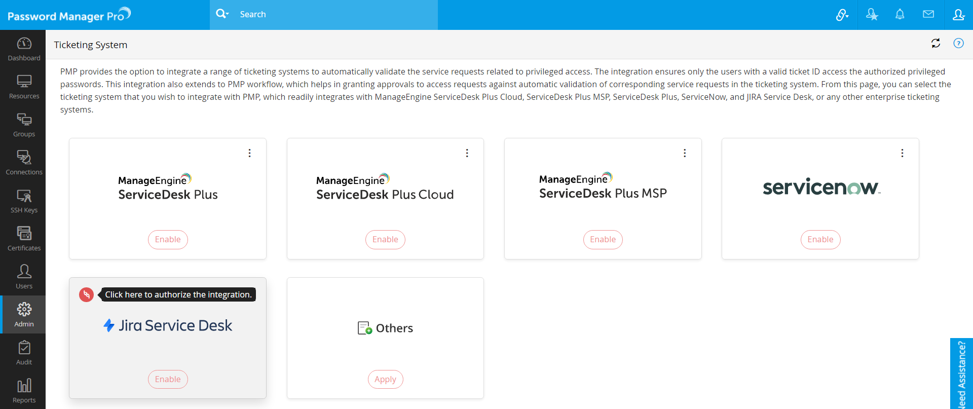Open more options on ServiceDesk Plus MSP card
Viewport: 973px width, 409px height.
coord(685,153)
